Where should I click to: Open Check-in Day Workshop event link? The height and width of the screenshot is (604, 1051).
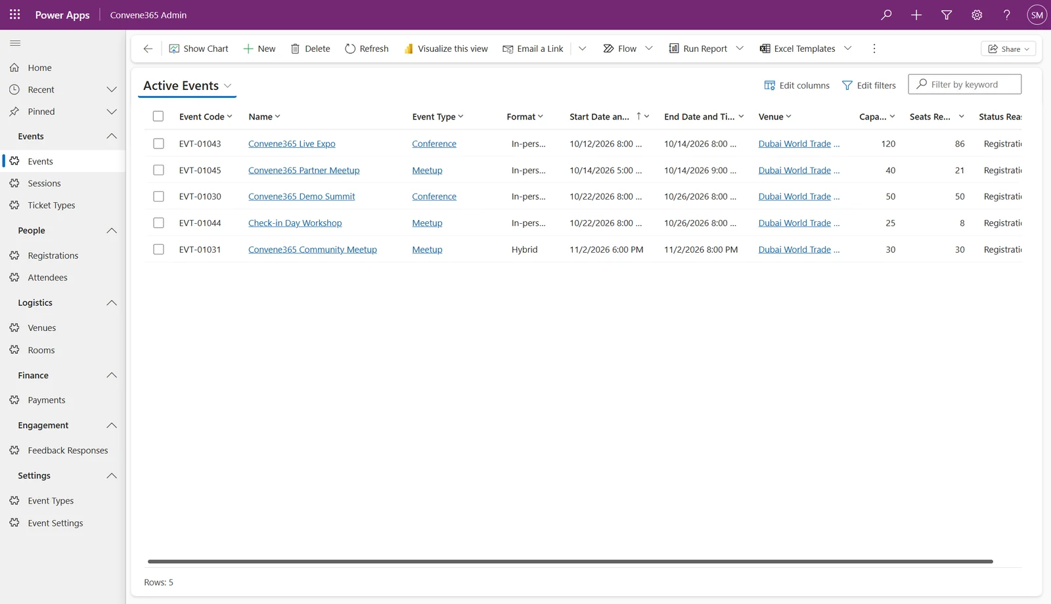point(295,223)
